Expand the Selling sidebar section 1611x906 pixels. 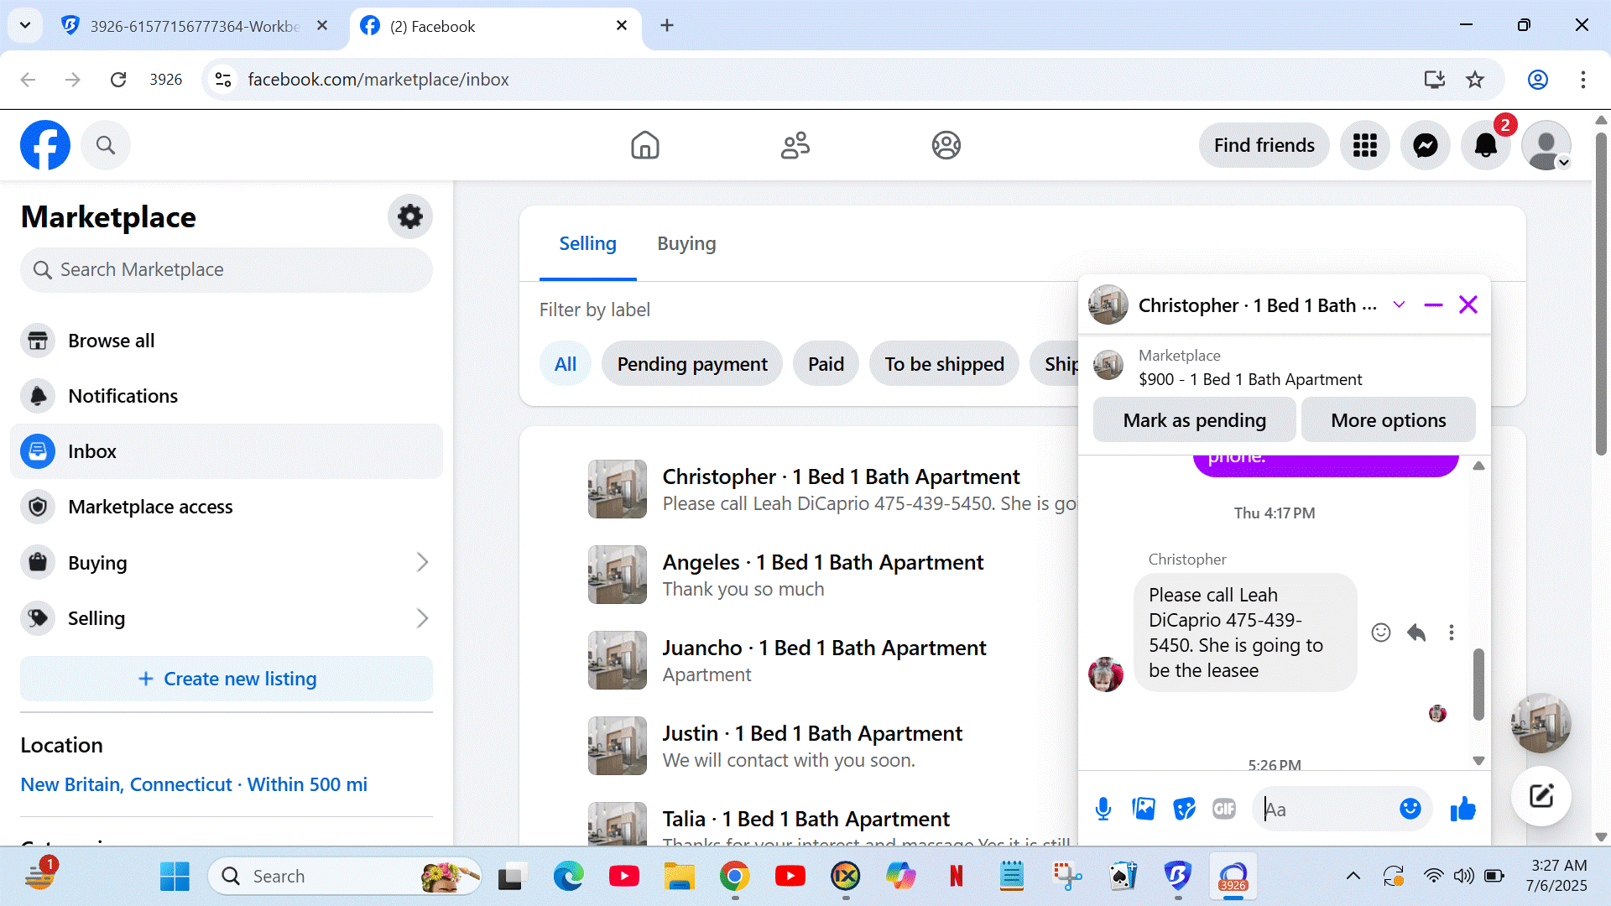click(422, 618)
